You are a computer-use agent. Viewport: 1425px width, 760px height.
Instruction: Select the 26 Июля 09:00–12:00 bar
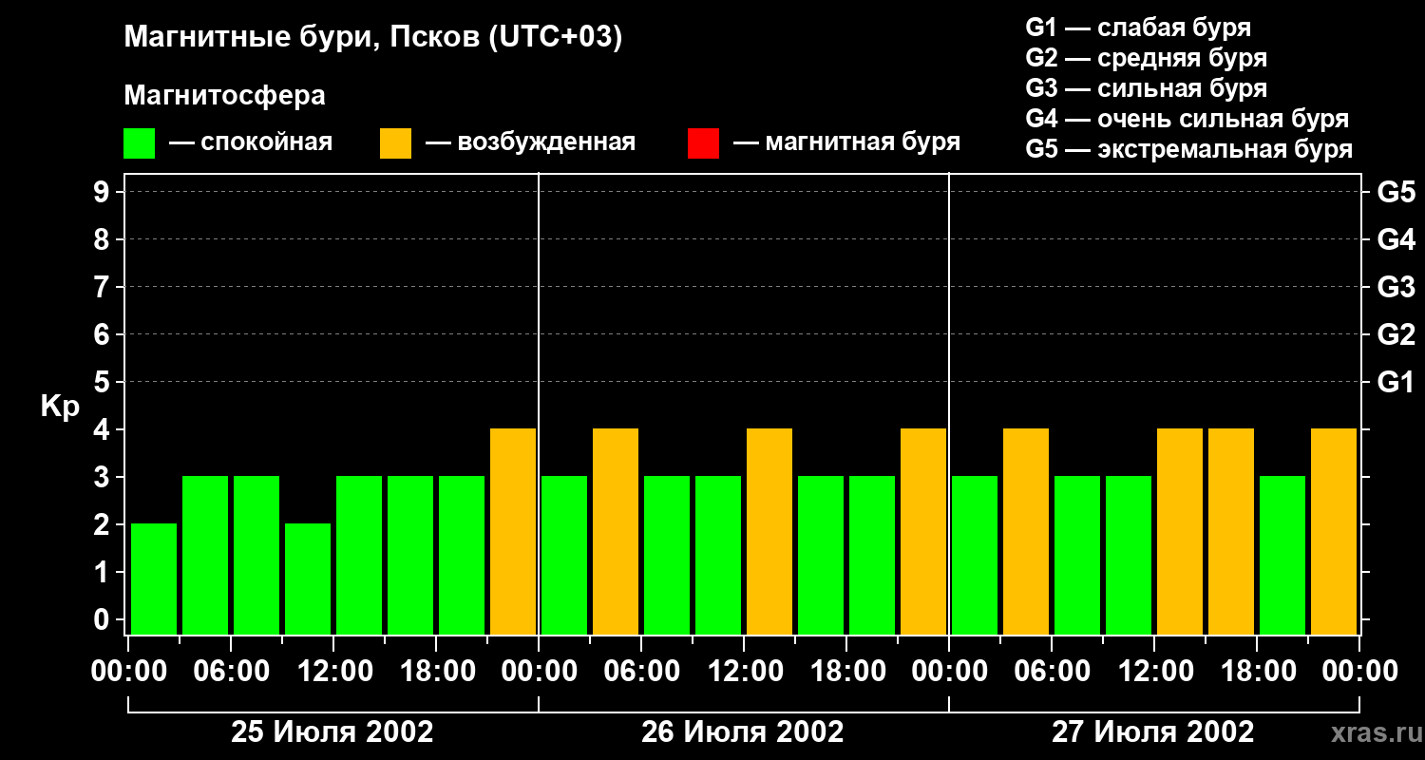(718, 555)
